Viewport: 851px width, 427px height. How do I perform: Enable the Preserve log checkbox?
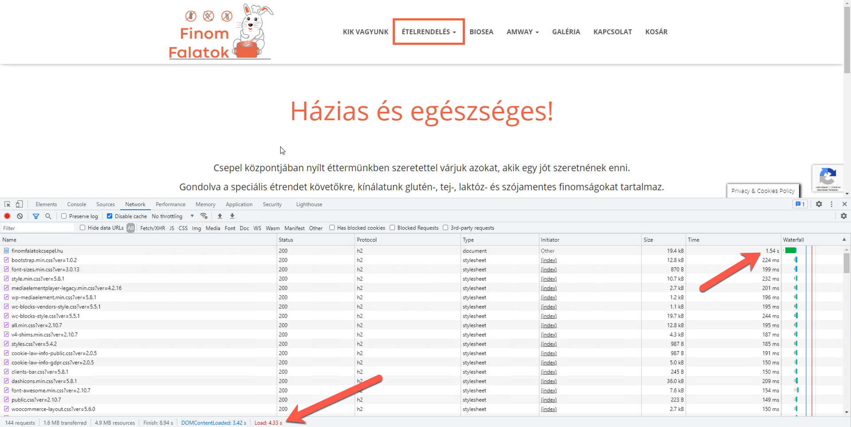(x=64, y=216)
